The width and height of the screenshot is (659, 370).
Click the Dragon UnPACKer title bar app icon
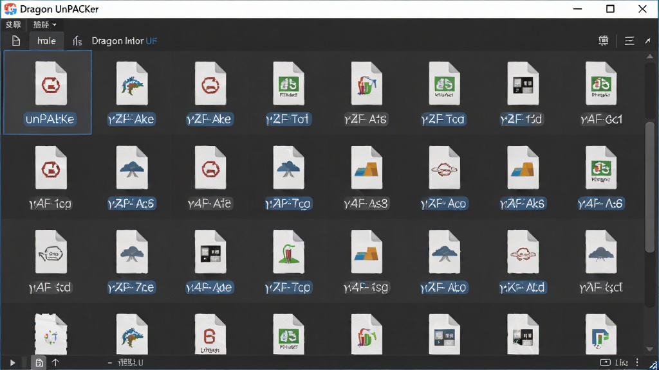[10, 9]
